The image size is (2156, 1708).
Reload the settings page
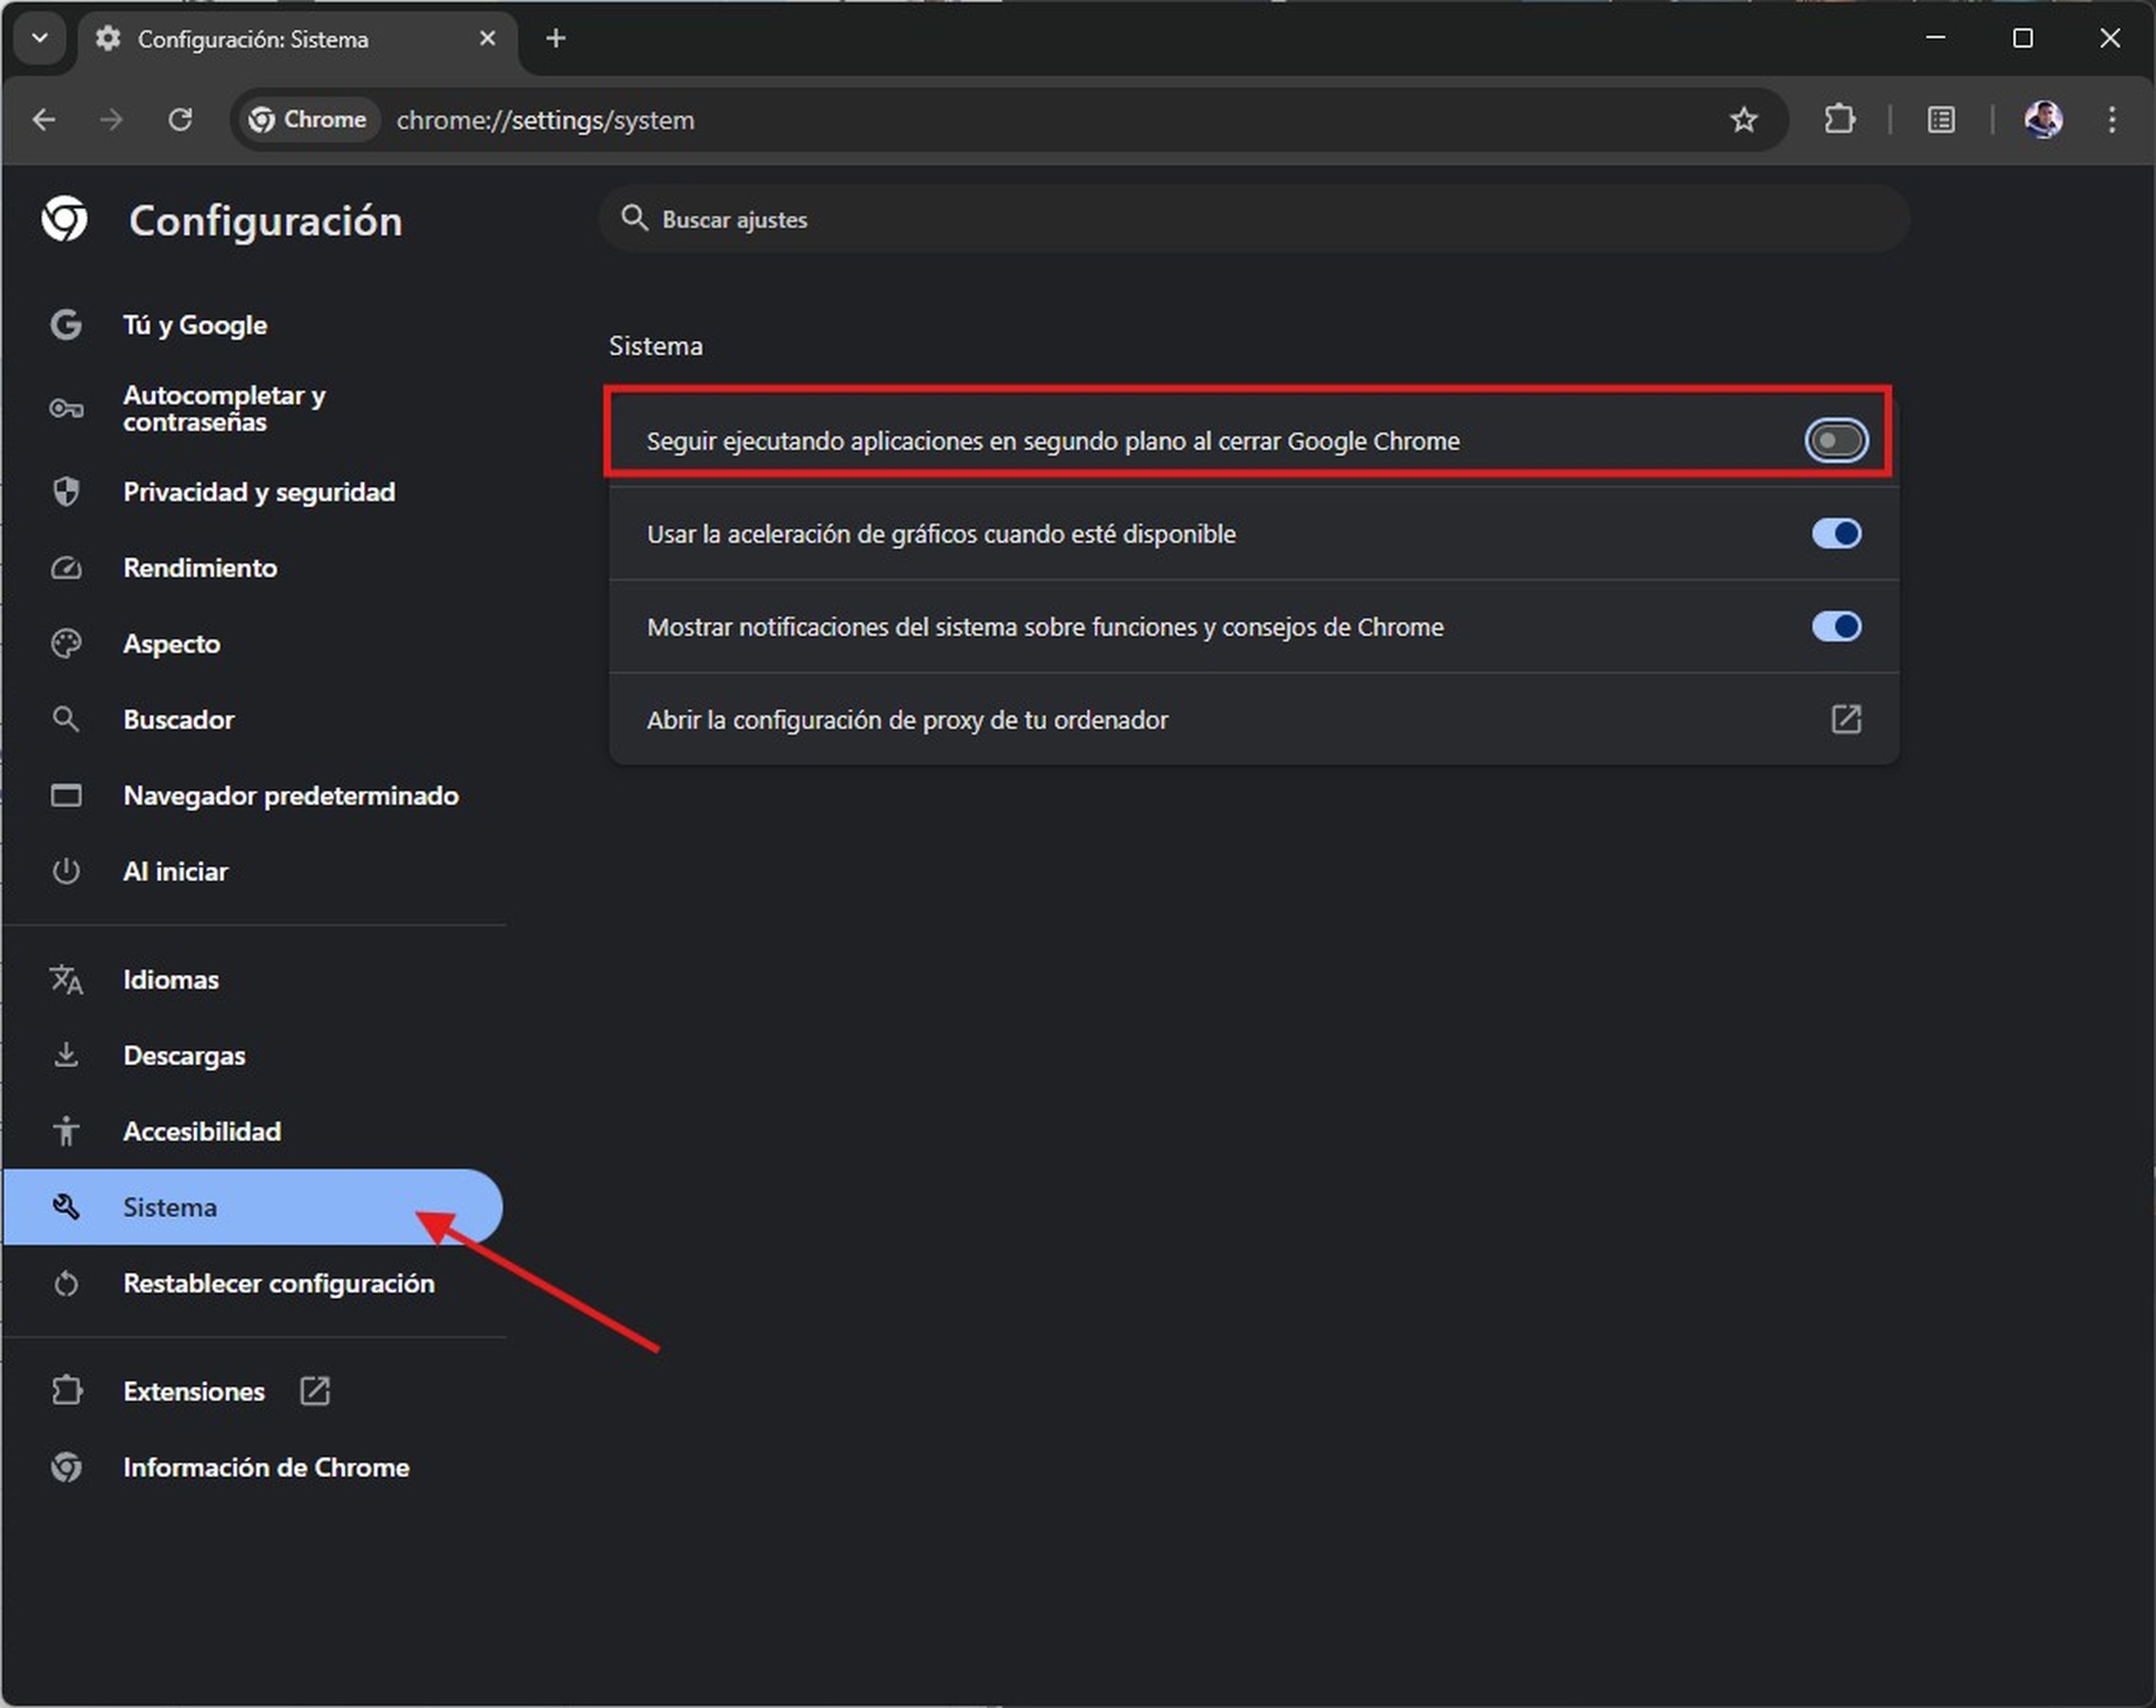click(x=180, y=120)
